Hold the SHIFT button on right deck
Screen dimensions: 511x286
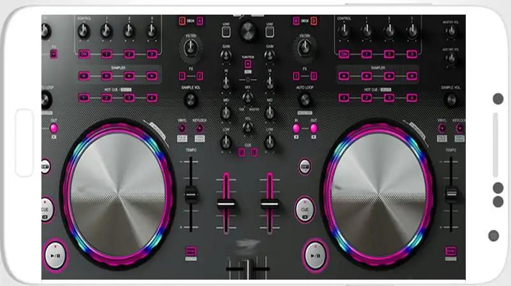click(305, 167)
